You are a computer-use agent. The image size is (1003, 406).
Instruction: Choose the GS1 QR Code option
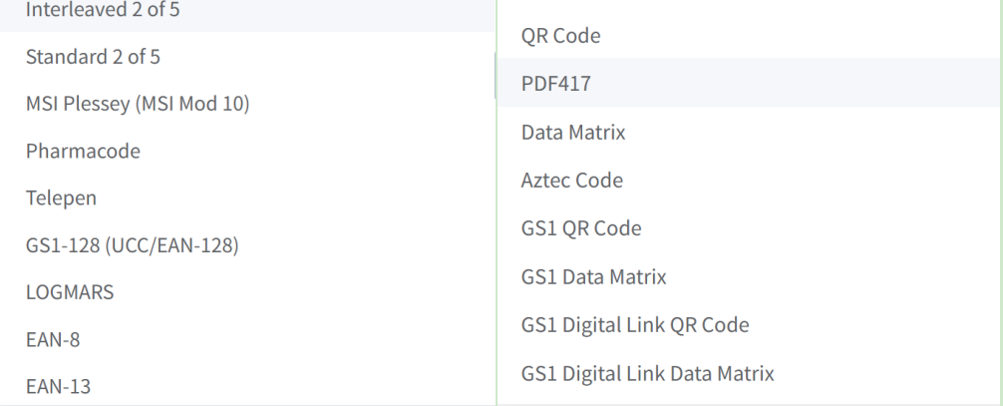pos(580,228)
